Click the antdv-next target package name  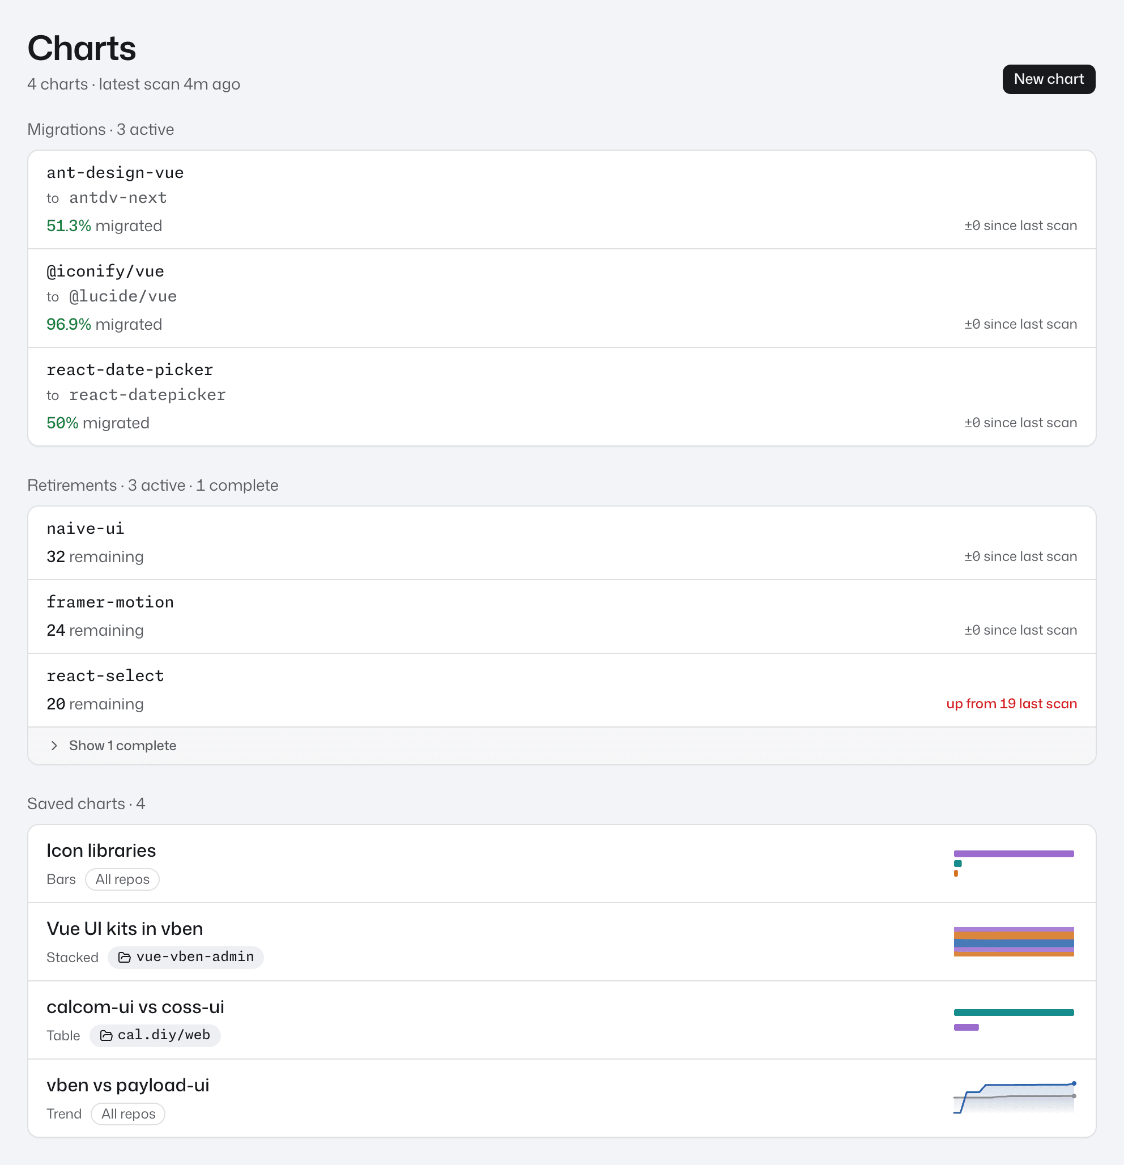pos(118,198)
